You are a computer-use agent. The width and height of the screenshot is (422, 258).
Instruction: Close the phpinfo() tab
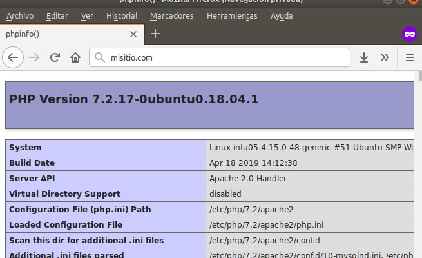[x=133, y=34]
